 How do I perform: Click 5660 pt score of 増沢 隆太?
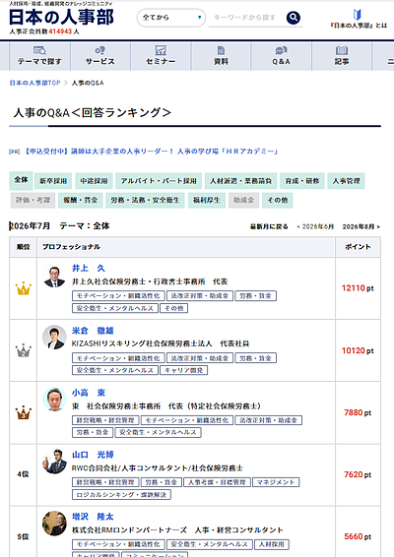(x=358, y=536)
